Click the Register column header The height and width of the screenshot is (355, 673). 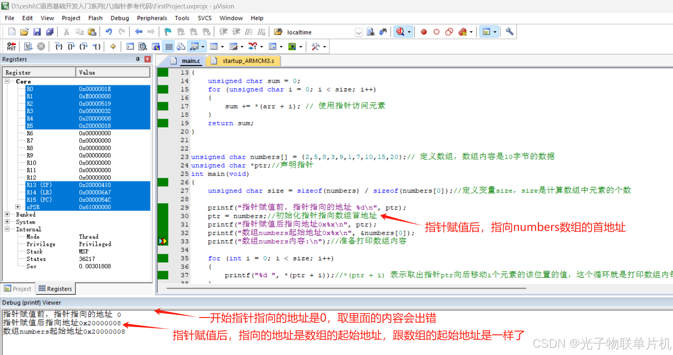[39, 72]
